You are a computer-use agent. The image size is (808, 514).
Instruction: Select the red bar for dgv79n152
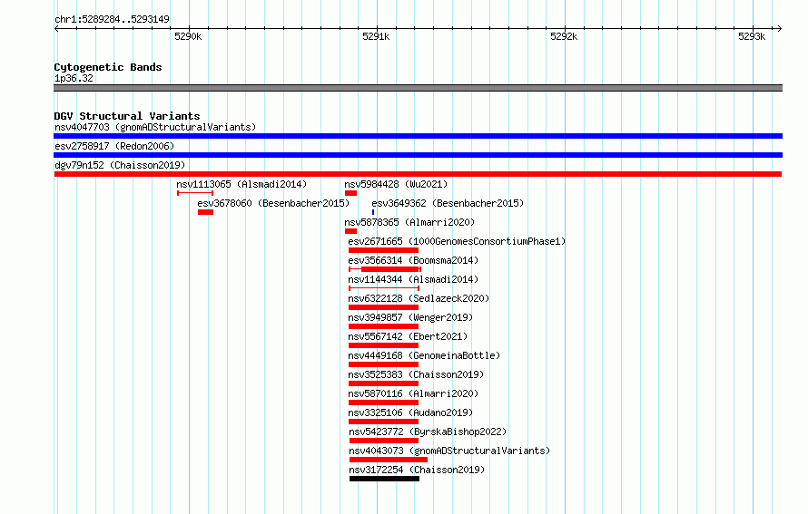click(418, 174)
